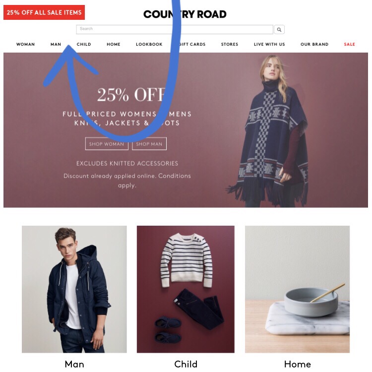Select OUR BRAND menu item
The image size is (372, 372).
tap(314, 44)
